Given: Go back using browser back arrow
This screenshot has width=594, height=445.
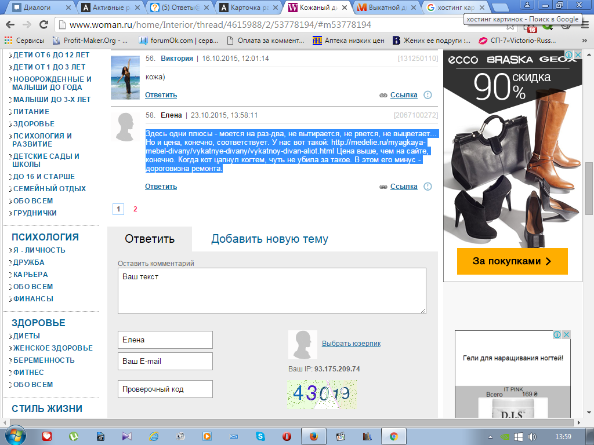Looking at the screenshot, I should [10, 25].
